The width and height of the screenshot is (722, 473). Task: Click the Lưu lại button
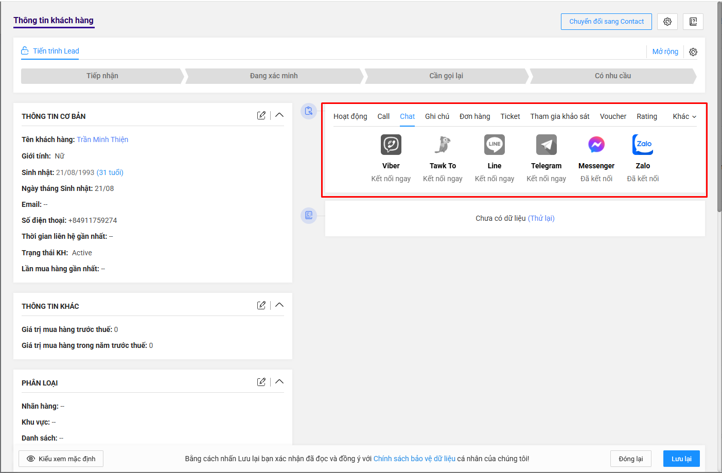[x=681, y=459]
